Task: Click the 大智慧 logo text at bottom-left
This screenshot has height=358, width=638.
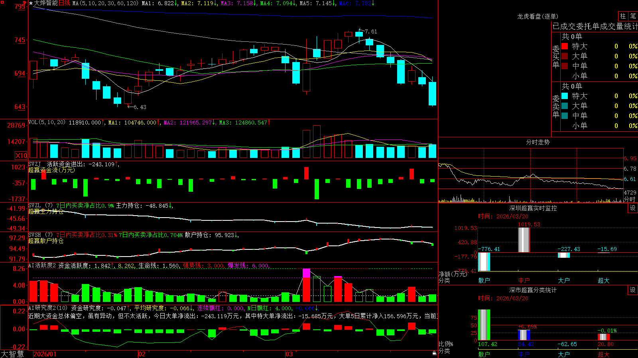Action: (x=12, y=354)
